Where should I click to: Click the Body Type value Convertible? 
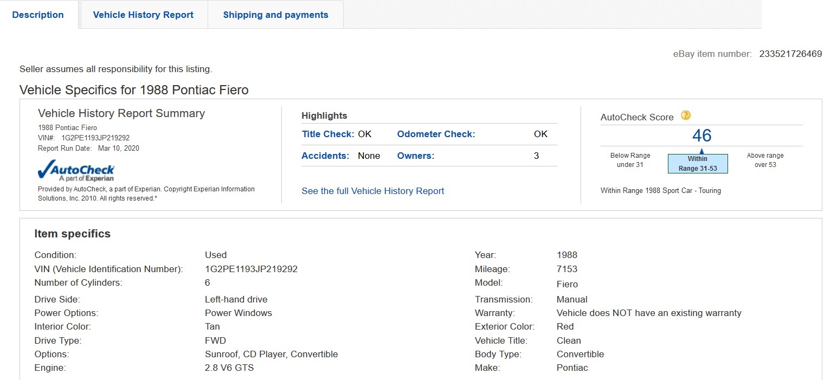coord(580,354)
